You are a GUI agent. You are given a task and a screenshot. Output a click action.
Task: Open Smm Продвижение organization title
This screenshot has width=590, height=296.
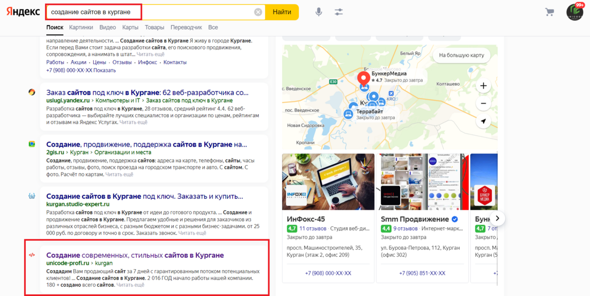pyautogui.click(x=415, y=219)
